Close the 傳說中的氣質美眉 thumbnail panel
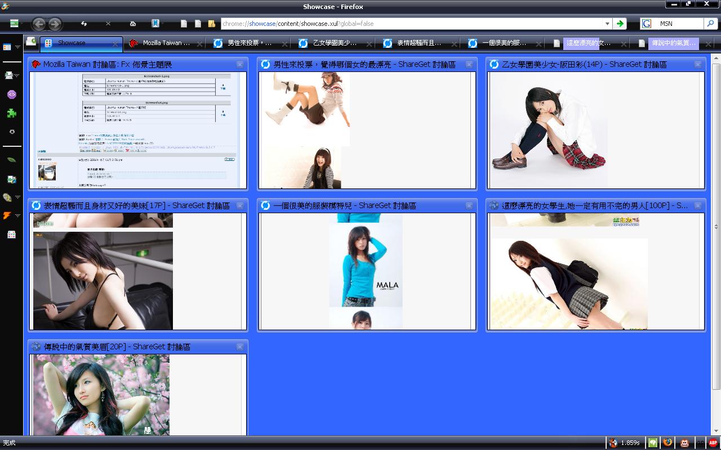This screenshot has height=450, width=721. (240, 347)
